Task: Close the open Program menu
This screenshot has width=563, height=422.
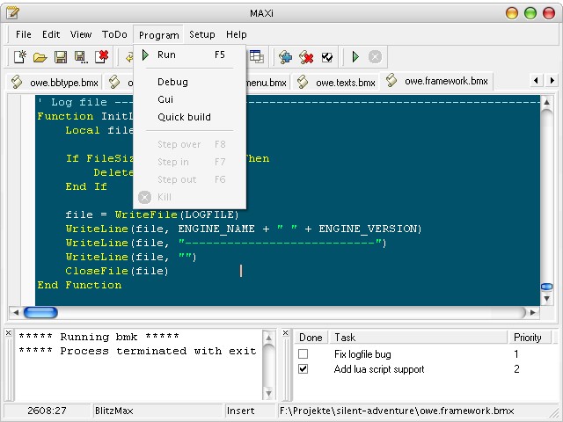Action: [158, 35]
